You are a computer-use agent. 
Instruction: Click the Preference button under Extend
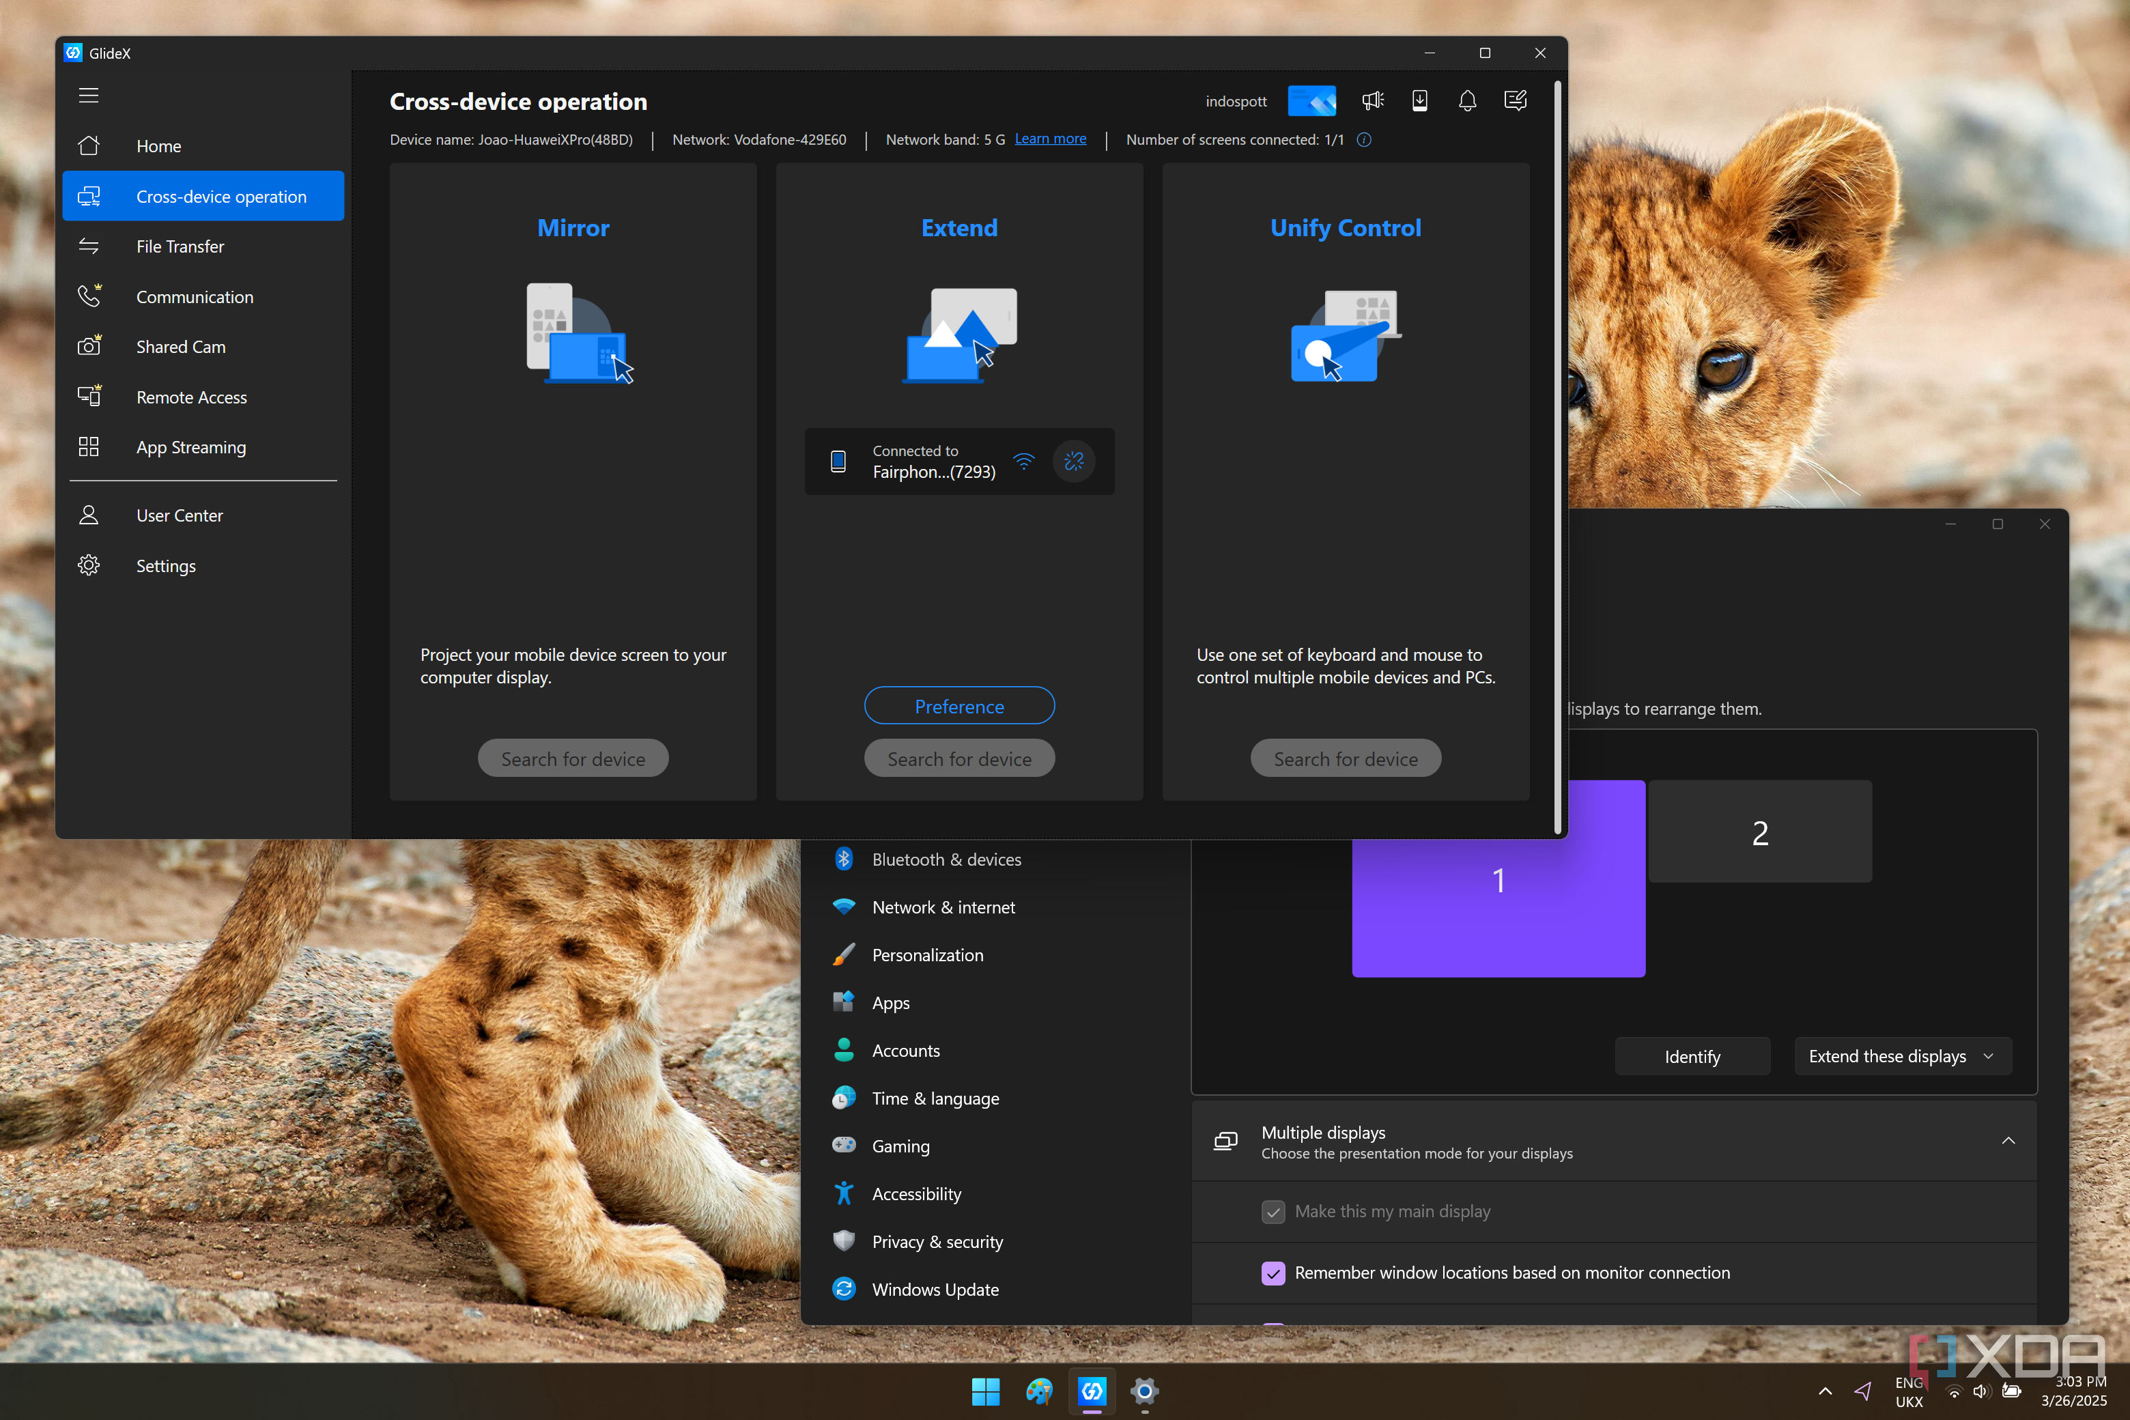959,707
